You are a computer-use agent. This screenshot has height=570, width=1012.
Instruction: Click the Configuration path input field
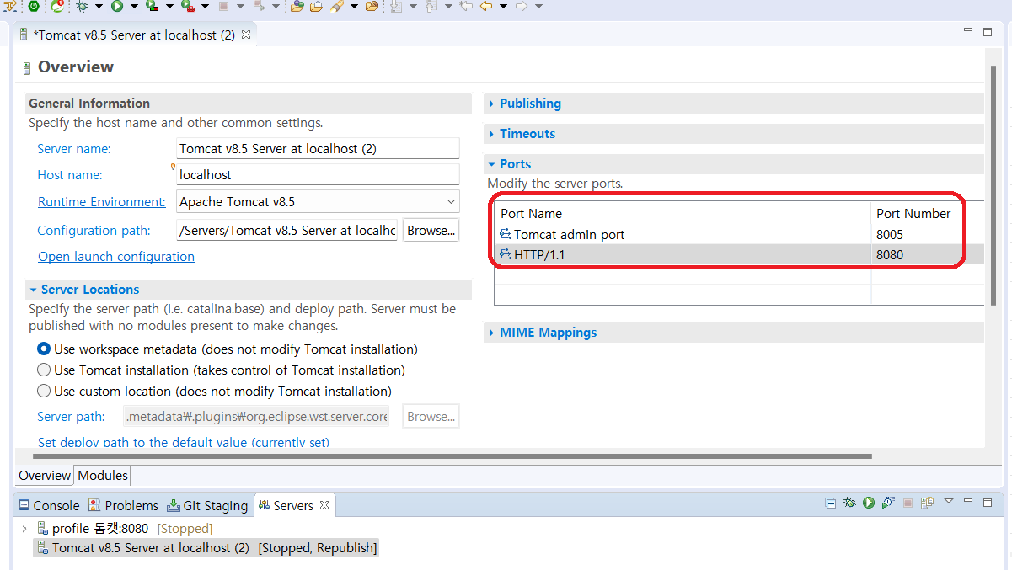click(286, 230)
